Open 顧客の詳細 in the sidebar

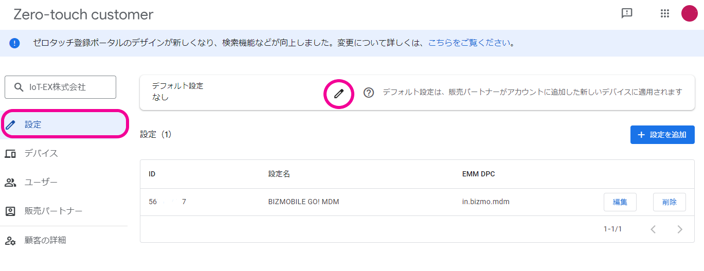coord(45,240)
